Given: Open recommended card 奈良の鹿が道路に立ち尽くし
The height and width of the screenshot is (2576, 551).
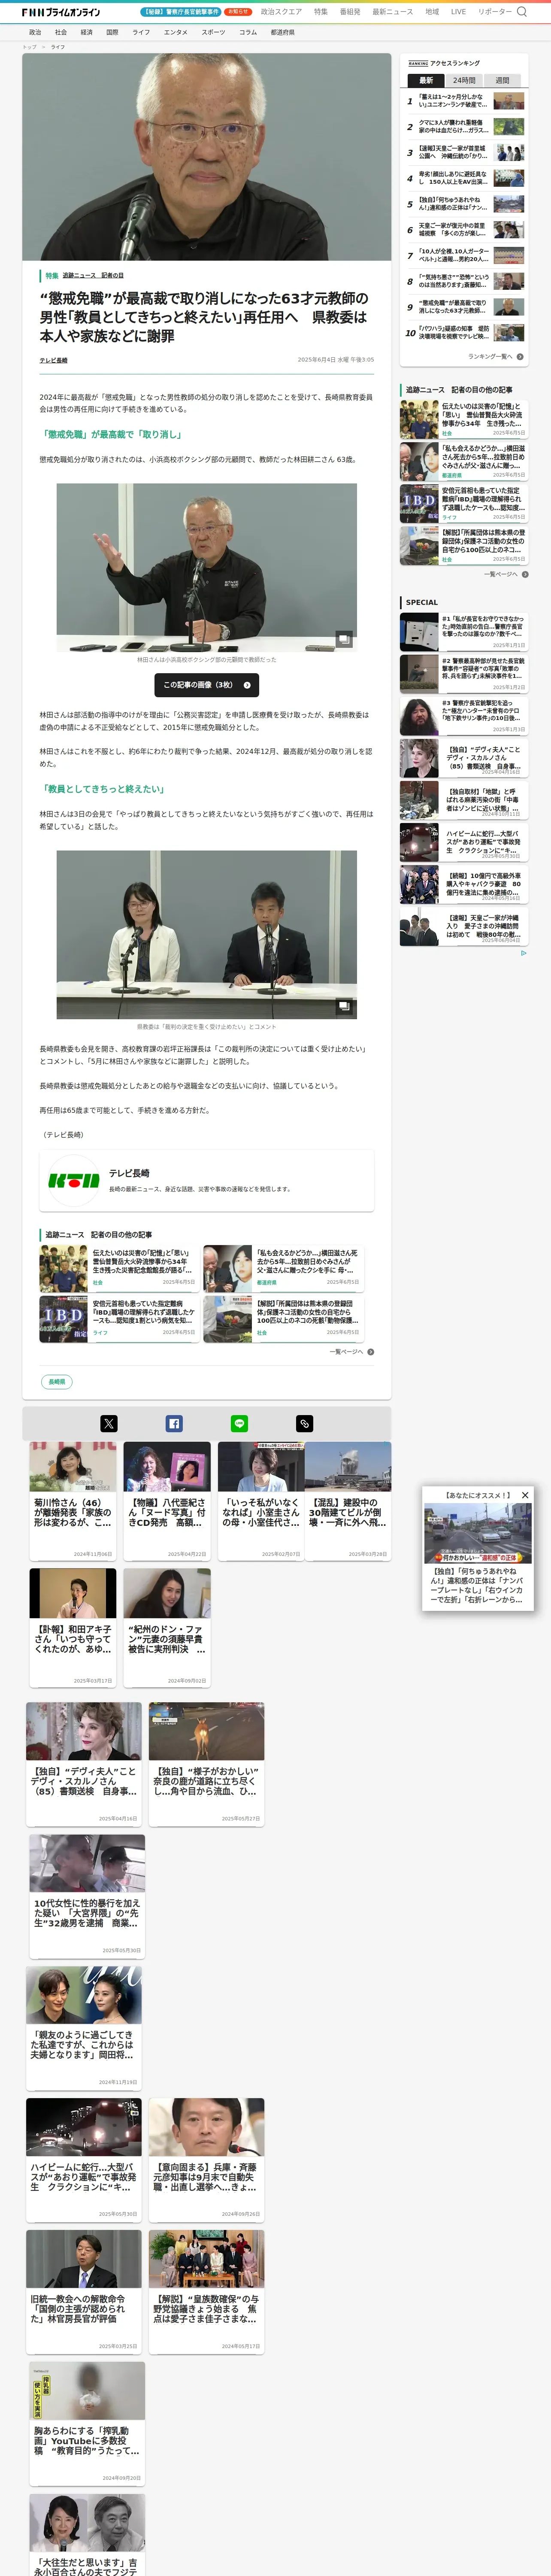Looking at the screenshot, I should tap(206, 1764).
